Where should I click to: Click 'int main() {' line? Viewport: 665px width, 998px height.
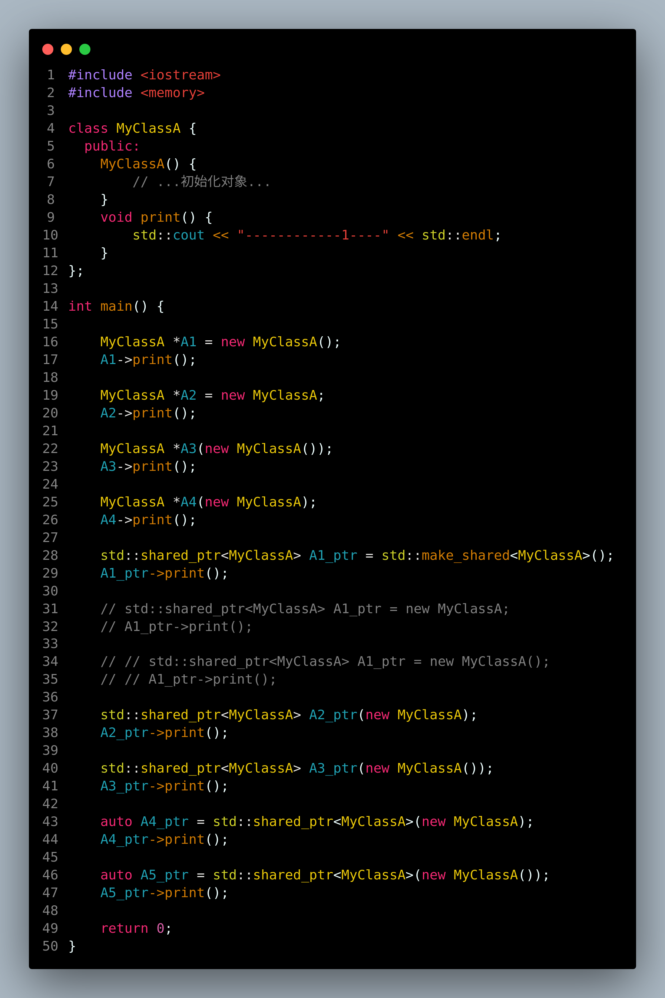pyautogui.click(x=116, y=306)
